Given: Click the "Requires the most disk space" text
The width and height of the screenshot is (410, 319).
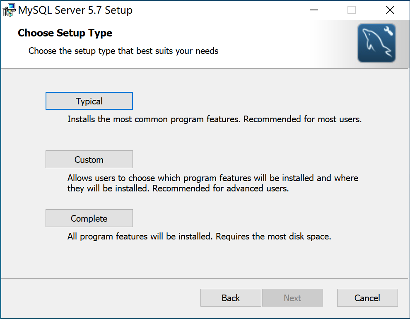Looking at the screenshot, I should tap(273, 237).
